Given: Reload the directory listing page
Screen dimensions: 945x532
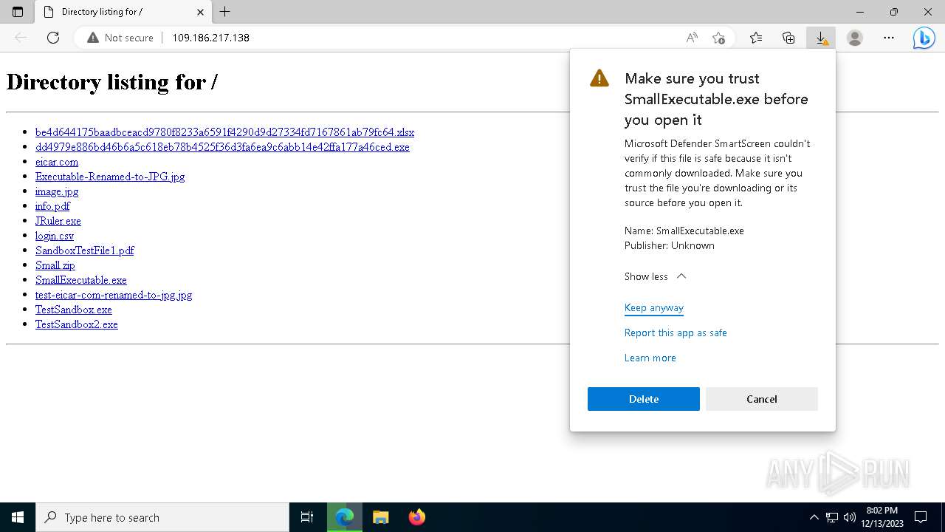Looking at the screenshot, I should pos(53,38).
